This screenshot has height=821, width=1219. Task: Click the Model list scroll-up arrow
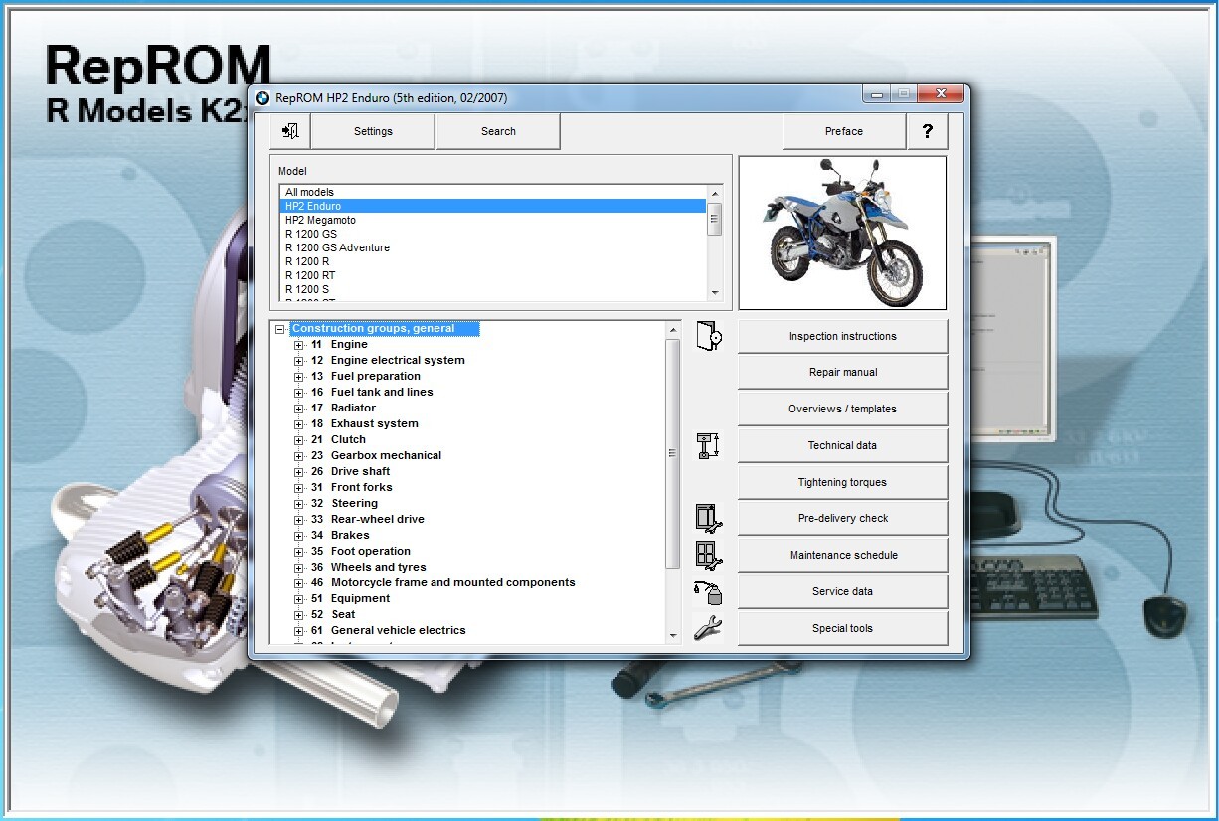click(x=714, y=193)
